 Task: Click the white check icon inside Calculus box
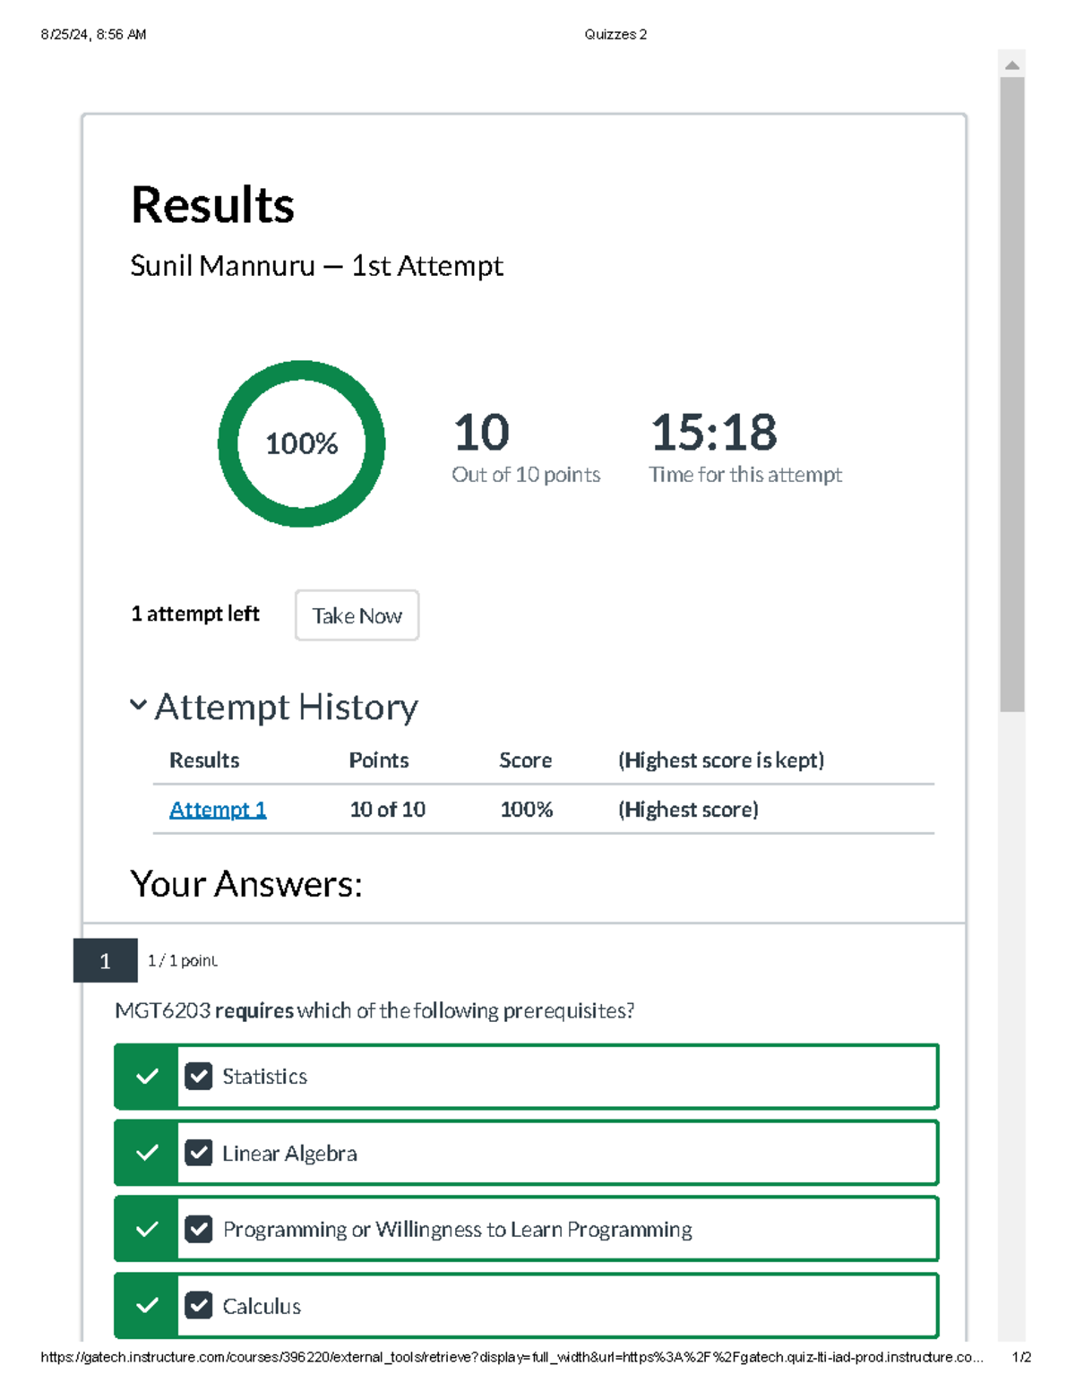[x=198, y=1306]
